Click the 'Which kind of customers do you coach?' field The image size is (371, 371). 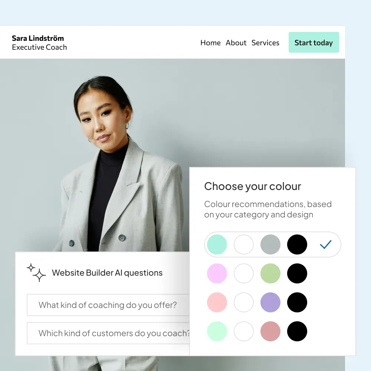[x=108, y=333]
